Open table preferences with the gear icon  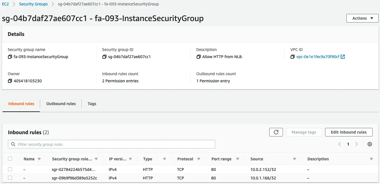pos(369,144)
